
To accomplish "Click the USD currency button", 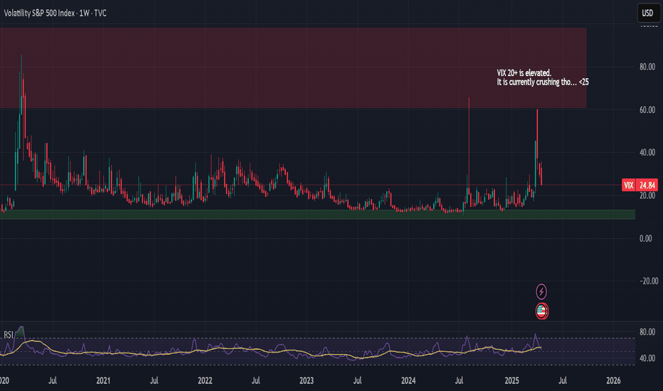I will coord(648,13).
